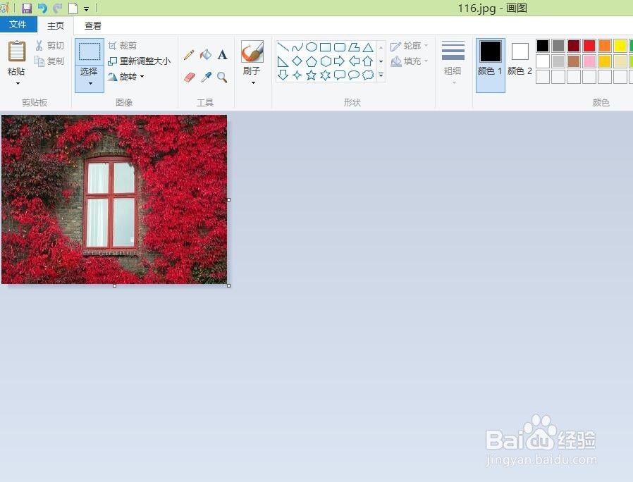Viewport: 633px width, 482px height.
Task: Choose the curve shape
Action: (297, 47)
